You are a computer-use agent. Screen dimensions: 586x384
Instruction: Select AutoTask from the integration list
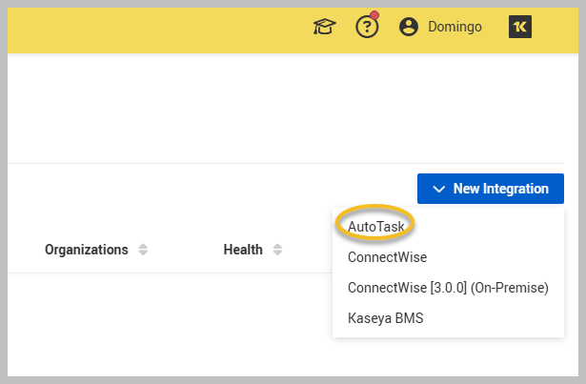[x=376, y=227]
